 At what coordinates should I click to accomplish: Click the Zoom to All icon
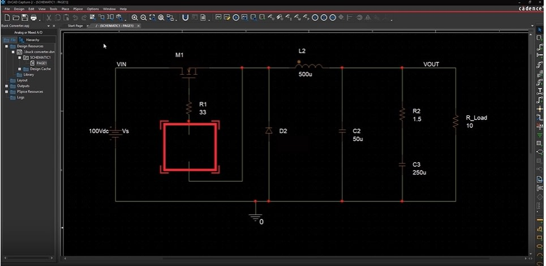click(161, 18)
